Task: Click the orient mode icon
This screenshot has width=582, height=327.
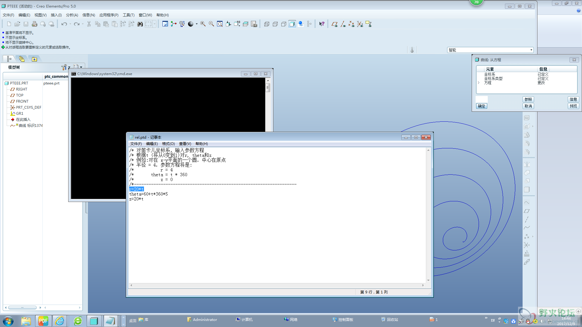Action: [182, 24]
